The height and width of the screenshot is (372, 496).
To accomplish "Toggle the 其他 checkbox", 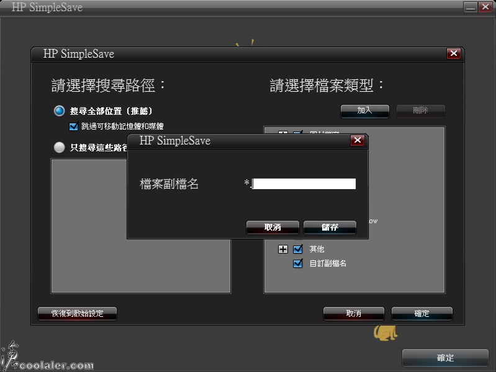I will point(298,249).
